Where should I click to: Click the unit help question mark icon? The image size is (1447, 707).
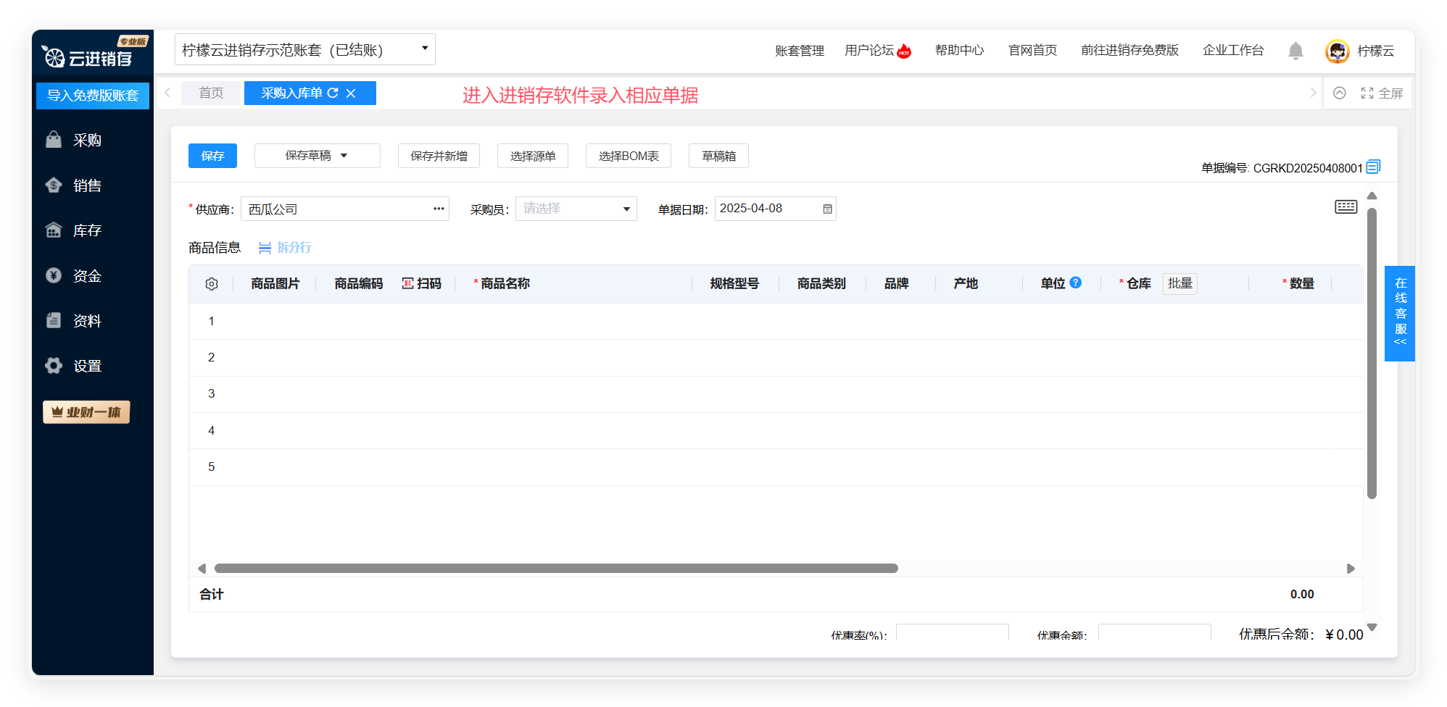1076,283
